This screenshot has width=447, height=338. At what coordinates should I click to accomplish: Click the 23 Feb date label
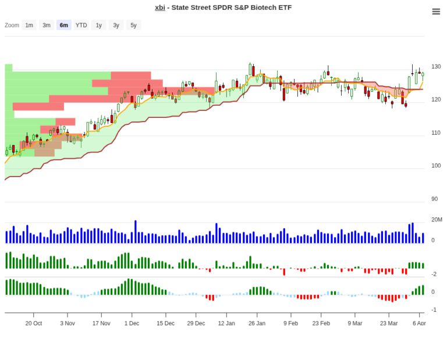(x=321, y=323)
